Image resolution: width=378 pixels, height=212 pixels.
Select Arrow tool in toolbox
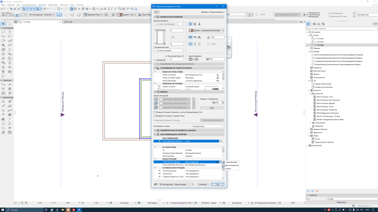click(x=3, y=24)
